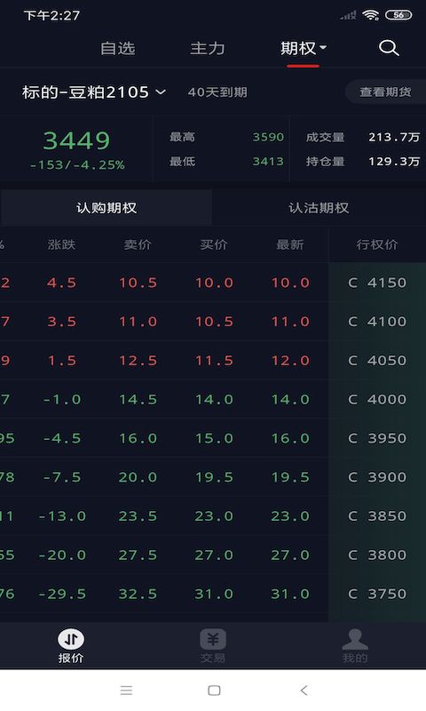This screenshot has height=711, width=426.
Task: Tap the 涨跌 value -13.0
Action: (61, 516)
